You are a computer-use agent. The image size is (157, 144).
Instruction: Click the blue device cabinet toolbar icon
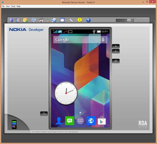pyautogui.click(x=11, y=20)
